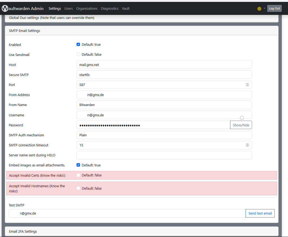Toggle the sun theme icon
Image resolution: width=288 pixels, height=237 pixels.
tap(259, 9)
